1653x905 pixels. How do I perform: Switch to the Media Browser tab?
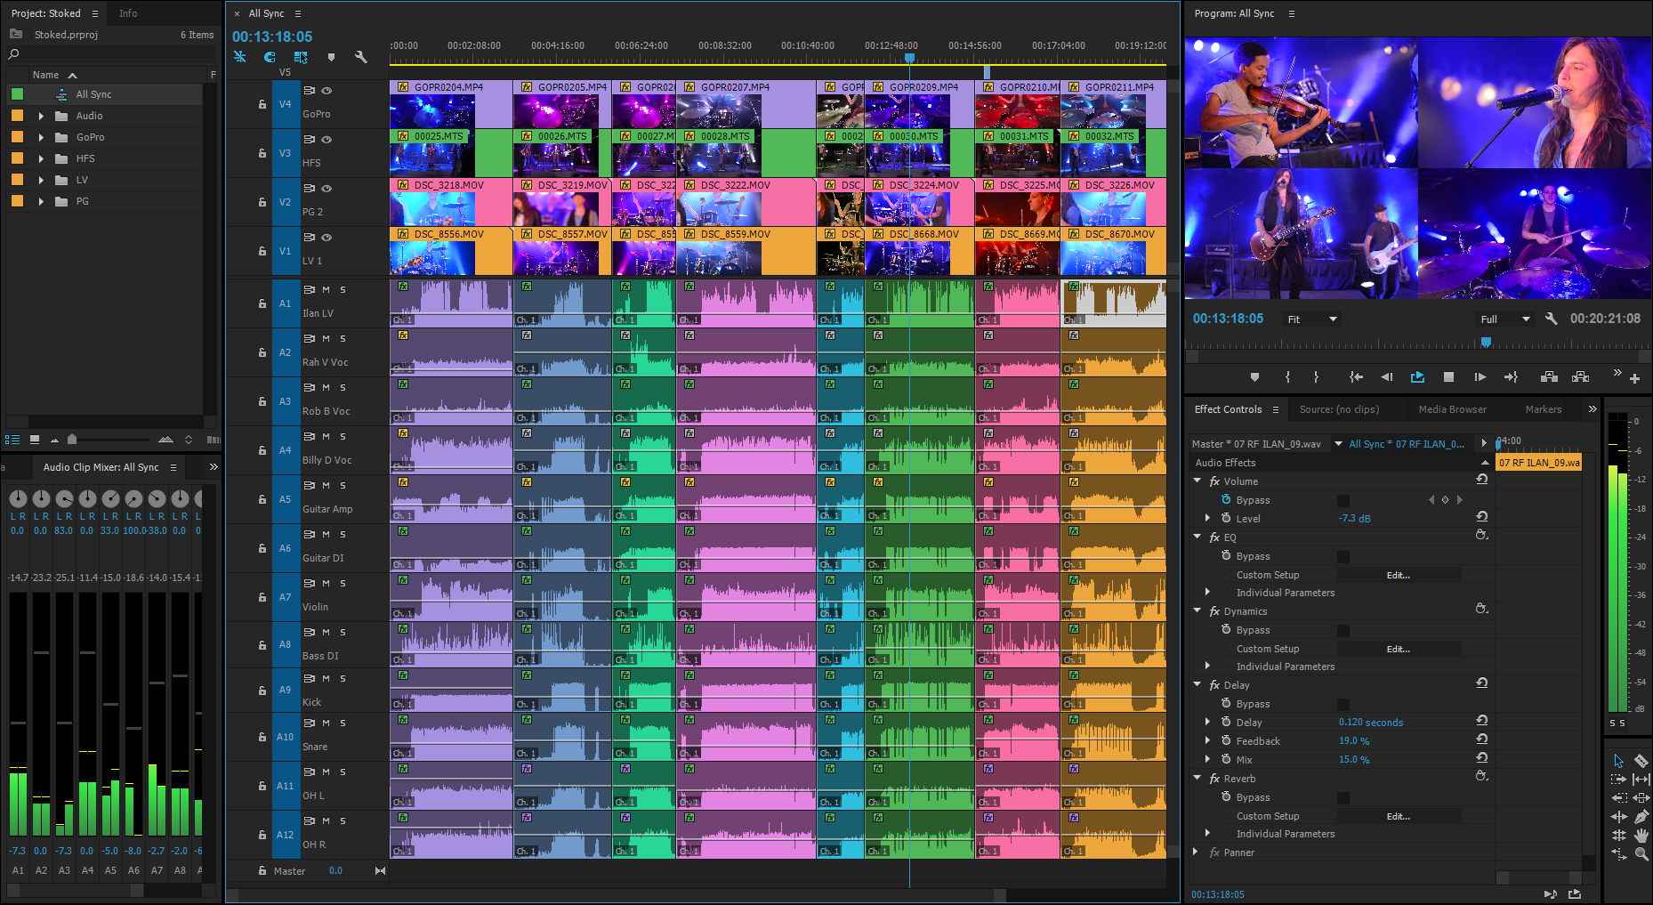1452,409
